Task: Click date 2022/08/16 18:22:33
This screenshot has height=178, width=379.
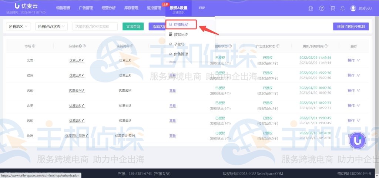Action: click(315, 103)
